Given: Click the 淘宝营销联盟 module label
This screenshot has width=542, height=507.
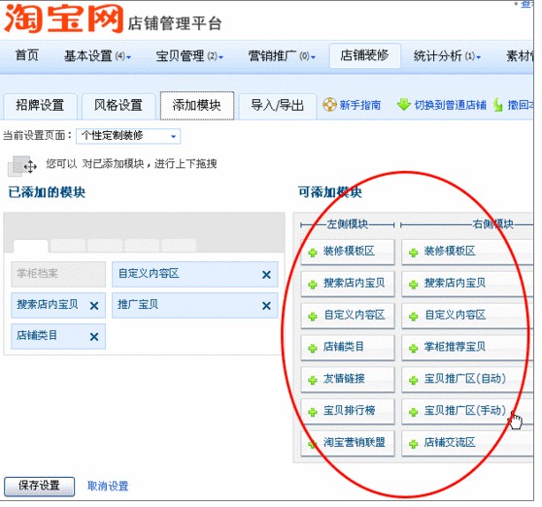Looking at the screenshot, I should point(355,442).
